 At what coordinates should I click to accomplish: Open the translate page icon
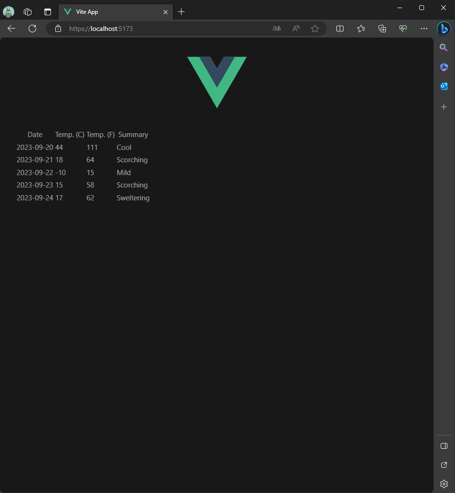tap(276, 29)
